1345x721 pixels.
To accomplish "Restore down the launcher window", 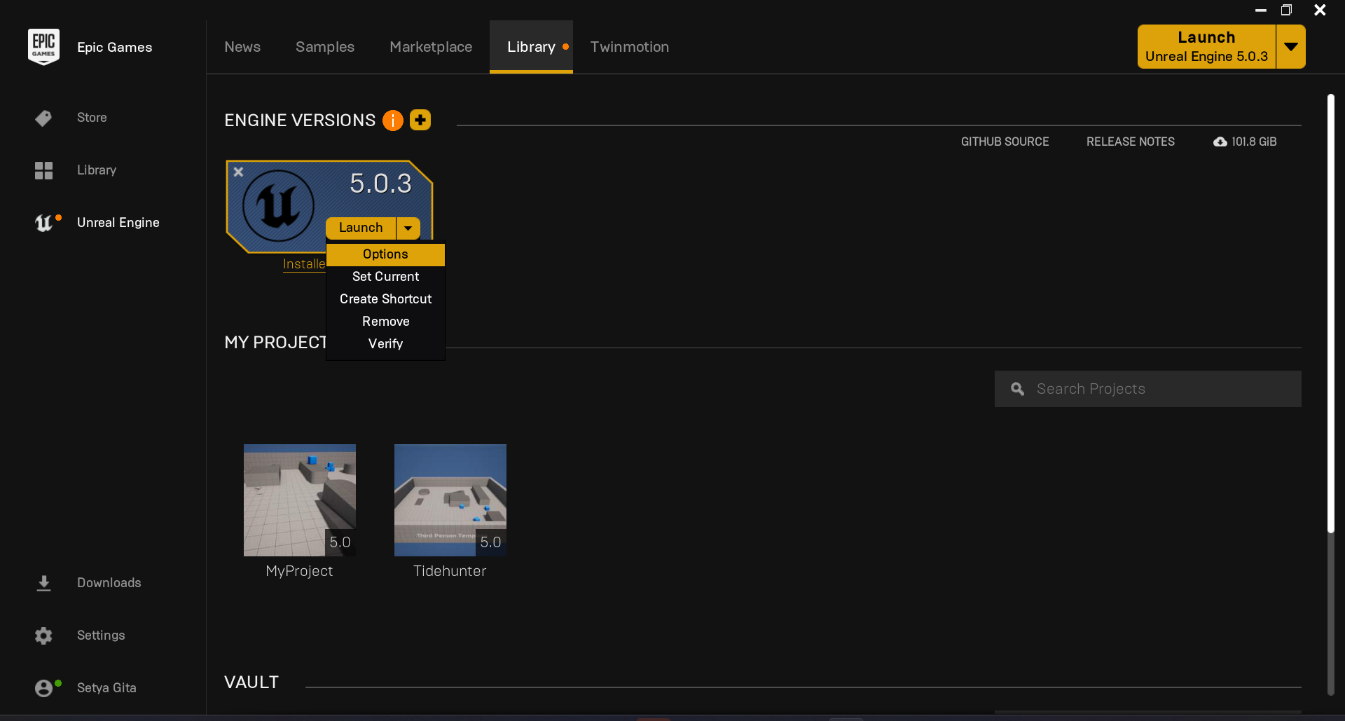I will [1286, 10].
